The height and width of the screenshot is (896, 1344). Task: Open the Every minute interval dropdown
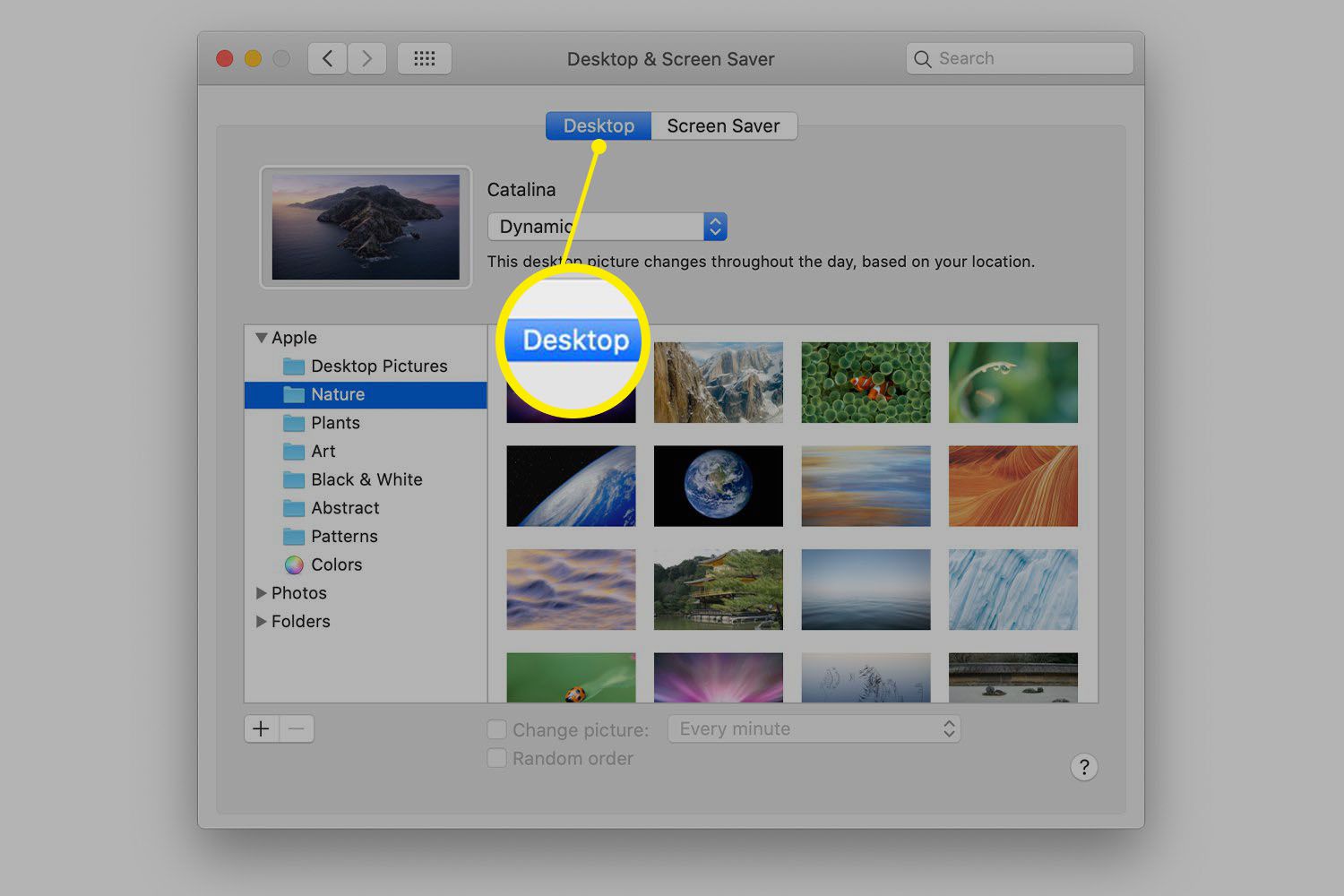[x=814, y=729]
